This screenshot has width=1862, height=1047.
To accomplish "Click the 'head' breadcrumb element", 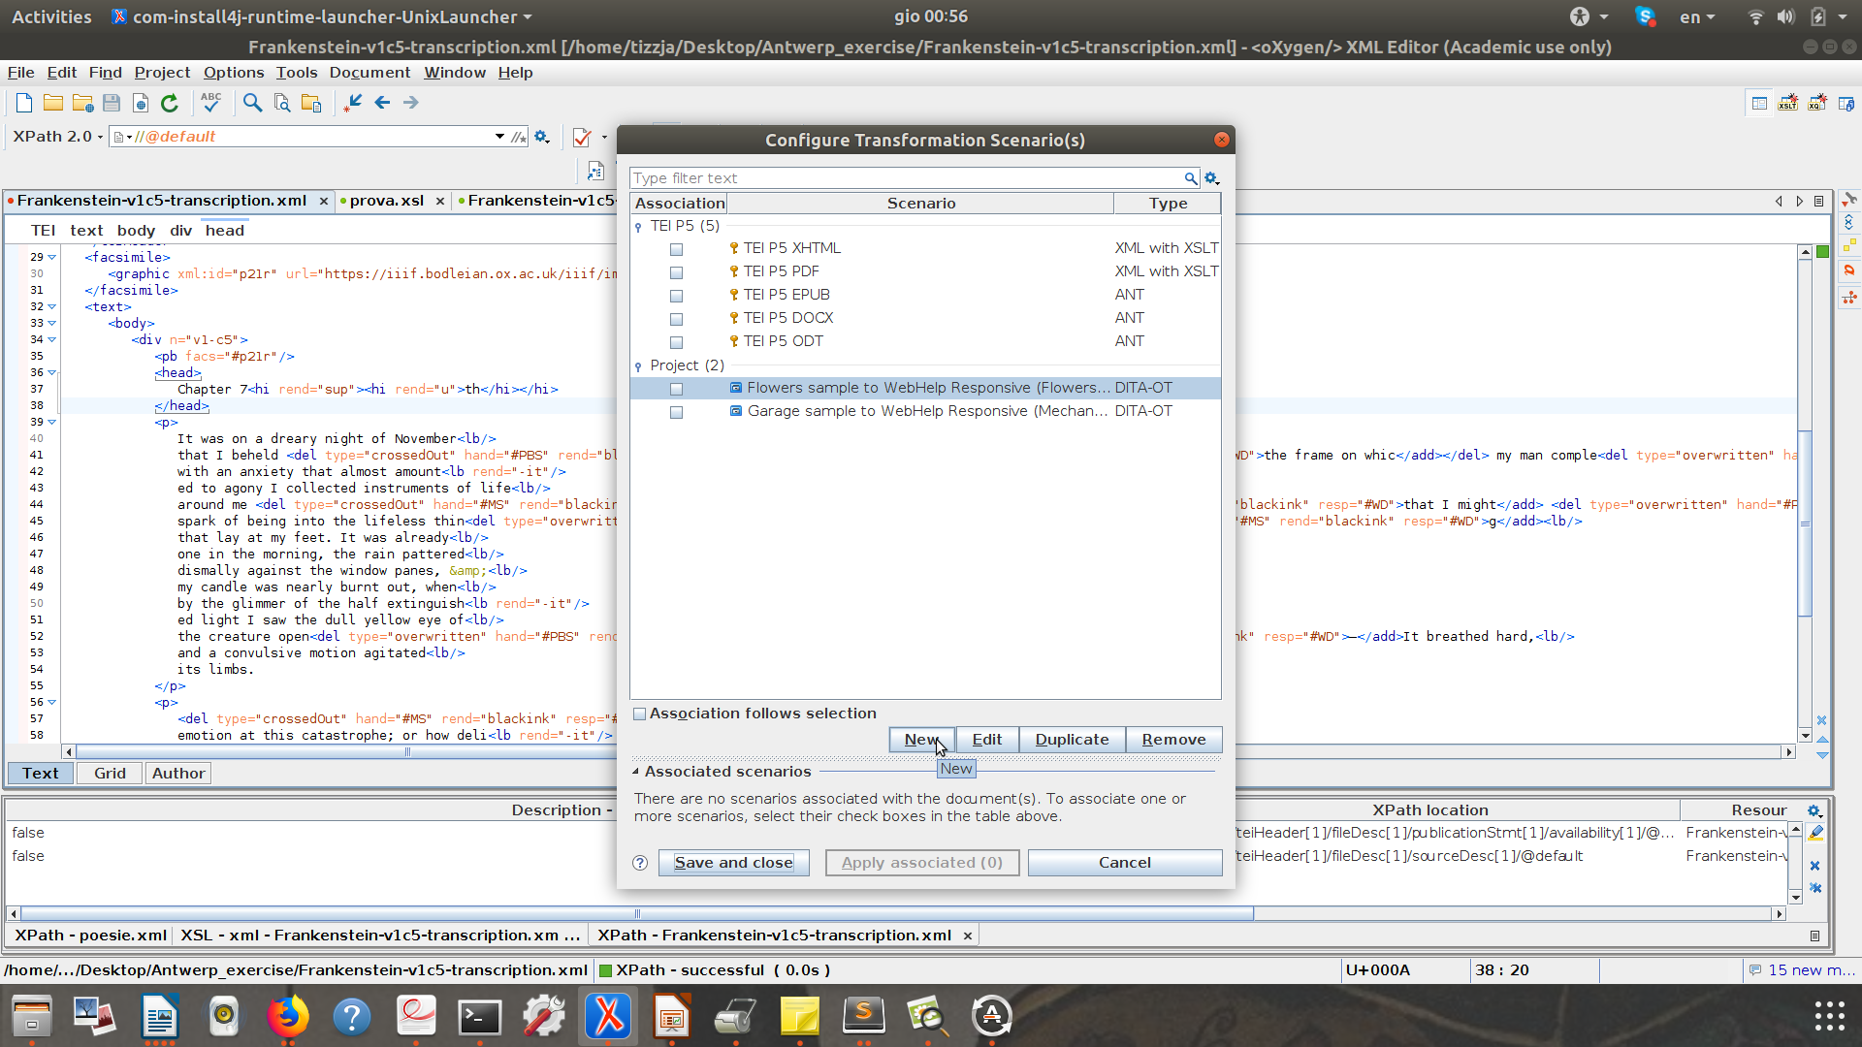I will pos(225,231).
